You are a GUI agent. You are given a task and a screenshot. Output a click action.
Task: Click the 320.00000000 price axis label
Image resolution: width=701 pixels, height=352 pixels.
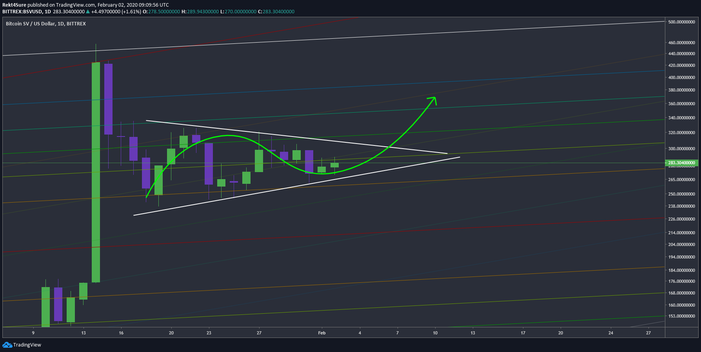(x=681, y=133)
